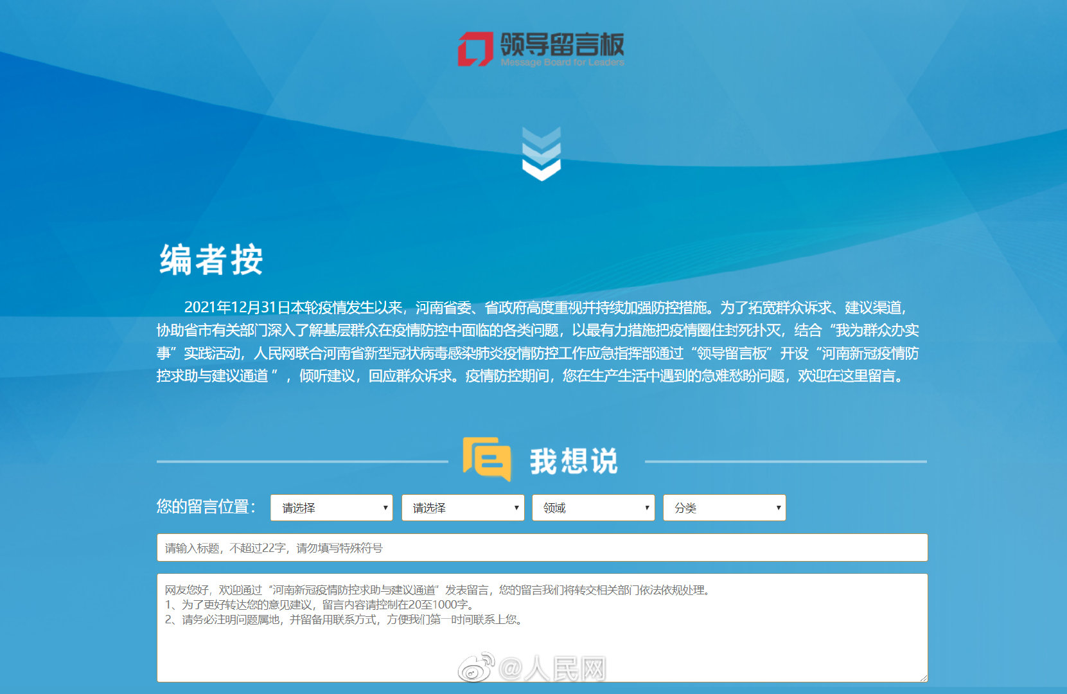The width and height of the screenshot is (1067, 694).
Task: Click the 您的留言位置 label
Action: 206,507
